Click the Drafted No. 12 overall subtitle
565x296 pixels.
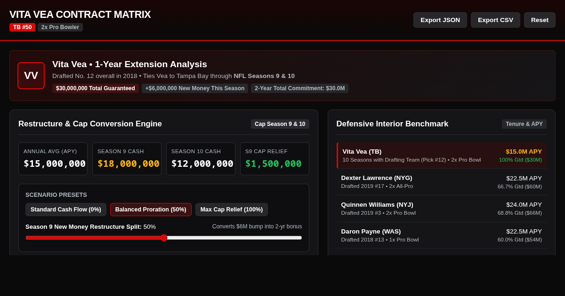tap(173, 76)
